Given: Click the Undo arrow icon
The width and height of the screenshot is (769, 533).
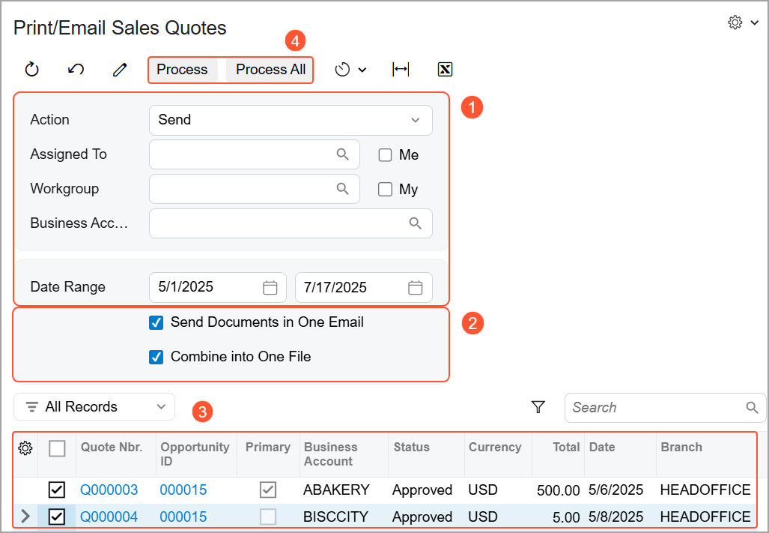Looking at the screenshot, I should point(76,70).
